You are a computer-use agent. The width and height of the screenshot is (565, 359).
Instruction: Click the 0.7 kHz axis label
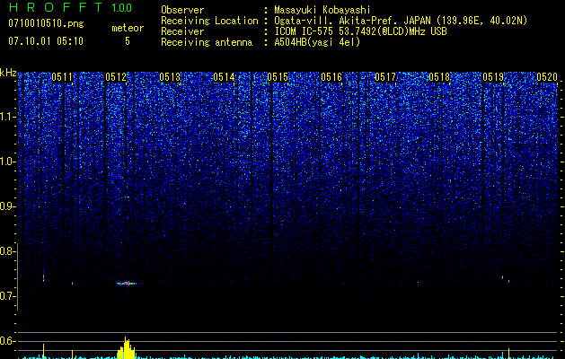click(7, 296)
